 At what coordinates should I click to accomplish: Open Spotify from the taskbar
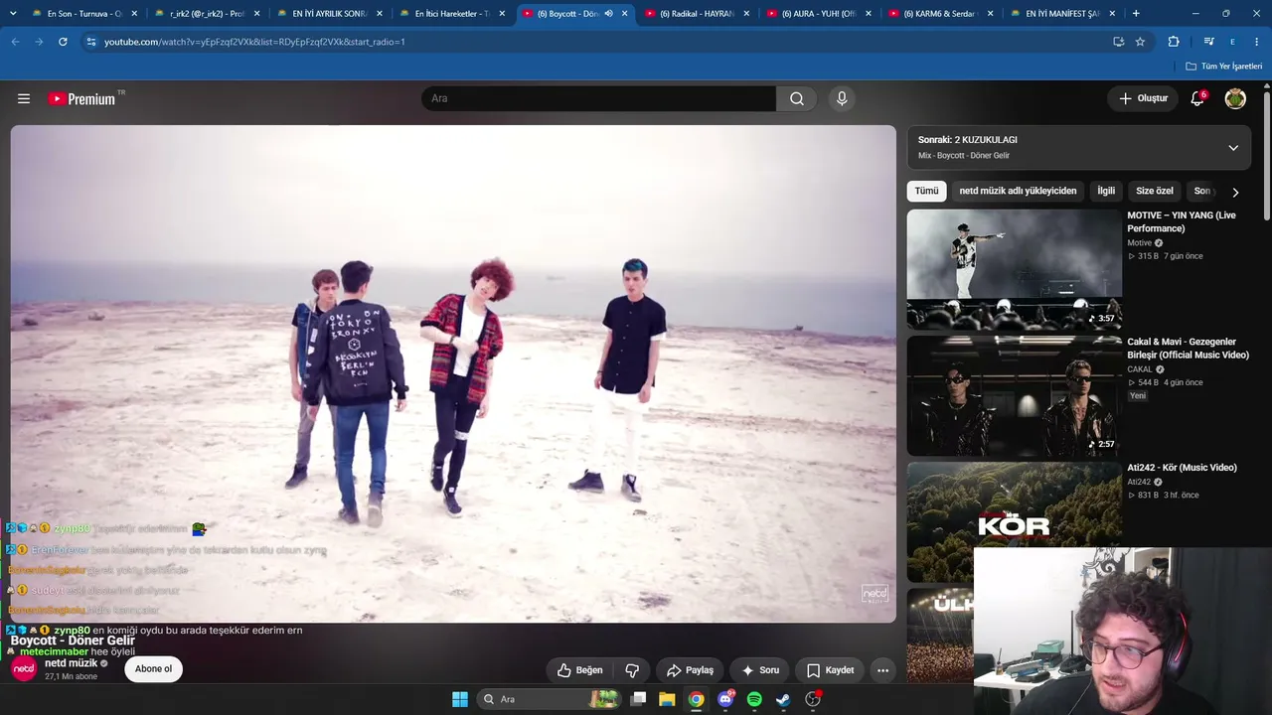click(754, 699)
